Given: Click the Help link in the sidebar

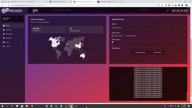Looking at the screenshot, I should tap(7, 42).
